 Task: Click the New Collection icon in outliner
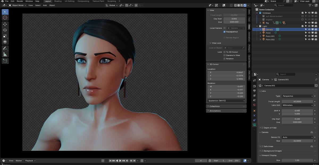pos(316,5)
